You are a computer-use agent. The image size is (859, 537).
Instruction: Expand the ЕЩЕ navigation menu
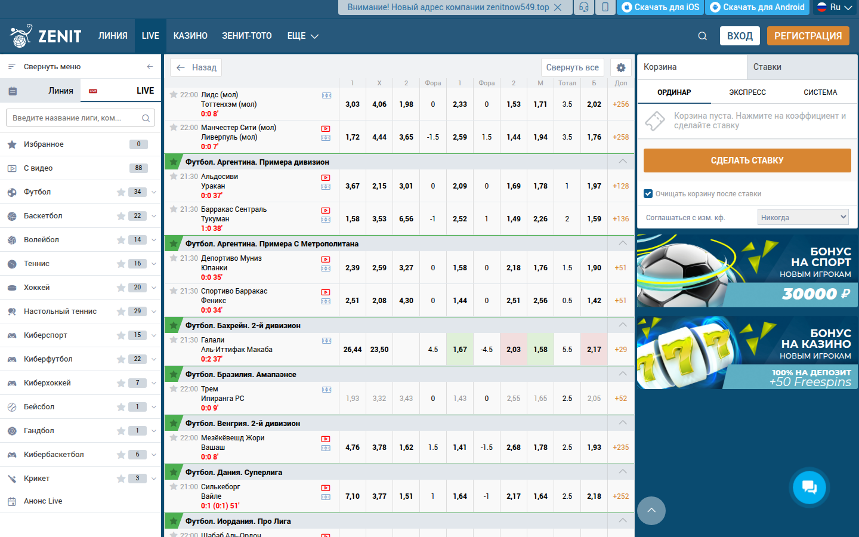click(x=302, y=36)
